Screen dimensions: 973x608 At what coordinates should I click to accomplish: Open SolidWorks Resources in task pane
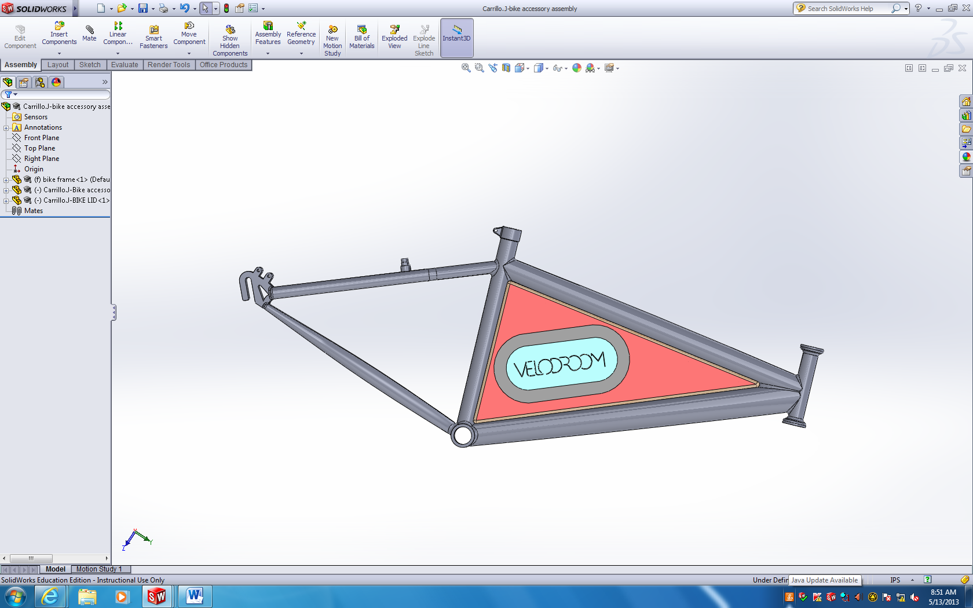(x=966, y=102)
